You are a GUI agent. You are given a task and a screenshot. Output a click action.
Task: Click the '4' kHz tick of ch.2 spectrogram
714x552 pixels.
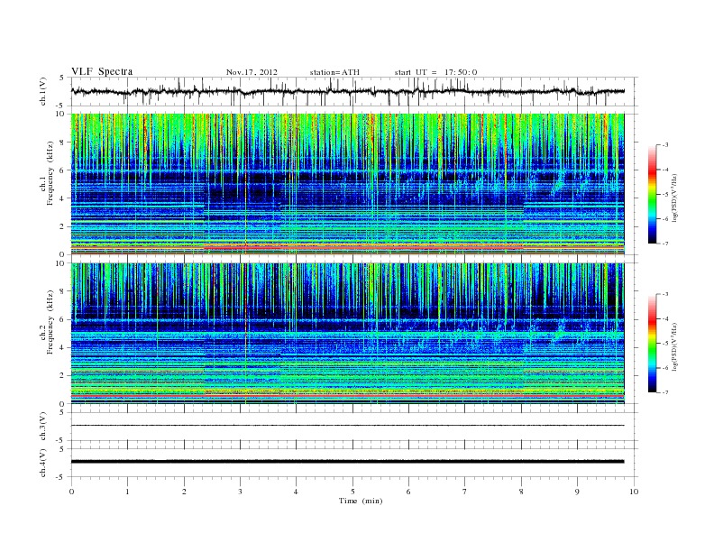pos(62,347)
